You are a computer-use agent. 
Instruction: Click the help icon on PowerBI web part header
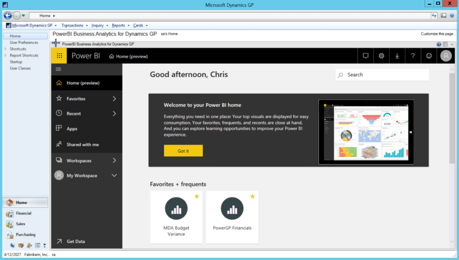439,44
